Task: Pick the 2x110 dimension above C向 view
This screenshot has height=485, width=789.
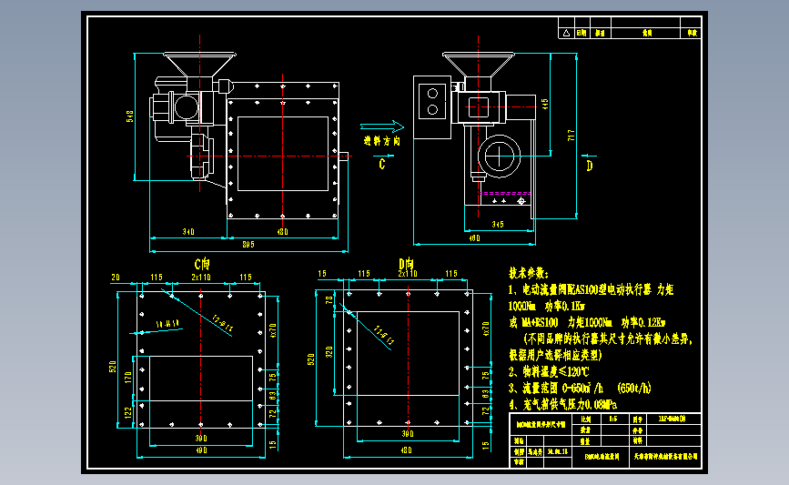Action: tap(201, 278)
